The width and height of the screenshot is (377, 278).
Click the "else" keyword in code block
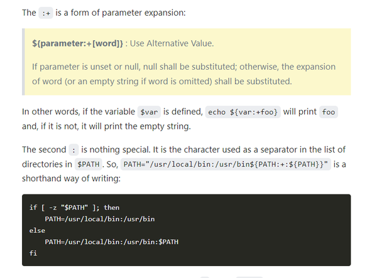(x=37, y=230)
